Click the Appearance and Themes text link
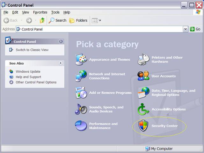Viewport: 204px width, 153px height. click(110, 60)
